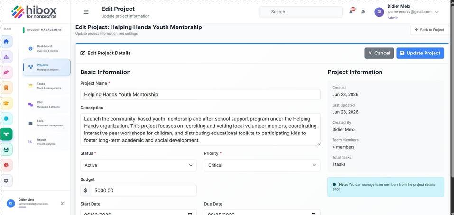Click the notification bell icon
This screenshot has height=215, width=454.
pos(351,11)
